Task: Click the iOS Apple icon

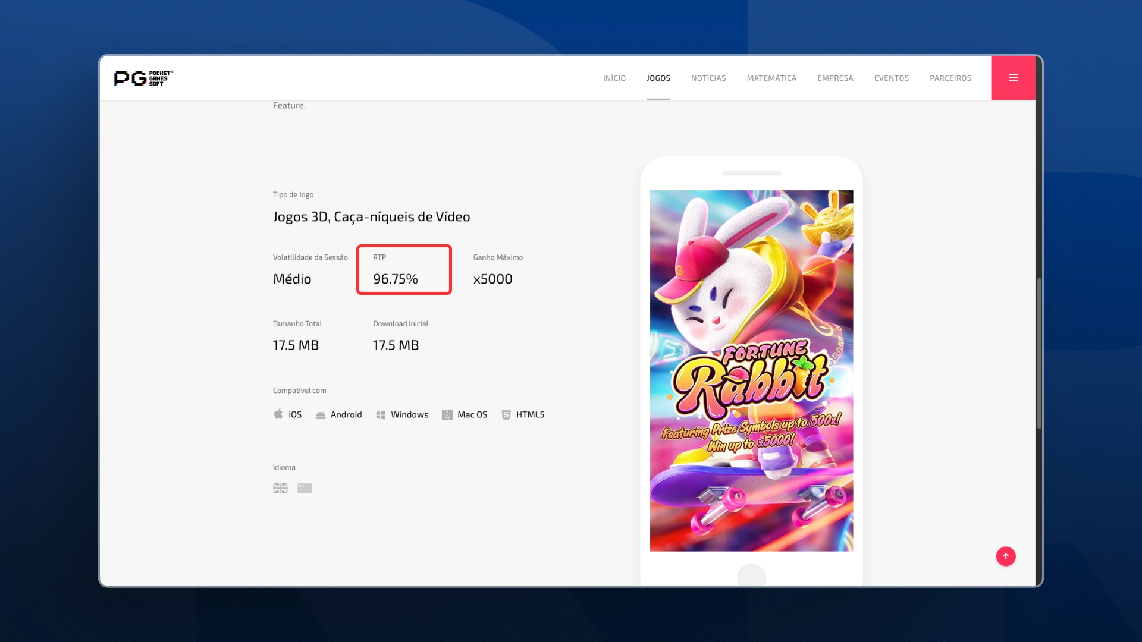Action: 278,414
